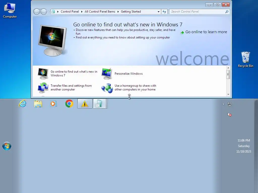
Task: Select the Recycle Bin desktop icon
Action: (x=245, y=59)
